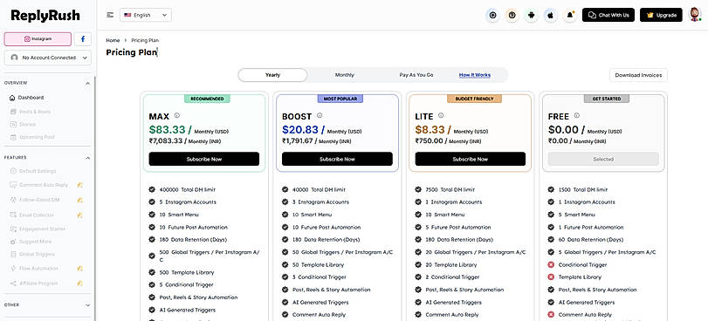The width and height of the screenshot is (708, 321).
Task: Click the Global Triggers sidebar icon
Action: 12,254
